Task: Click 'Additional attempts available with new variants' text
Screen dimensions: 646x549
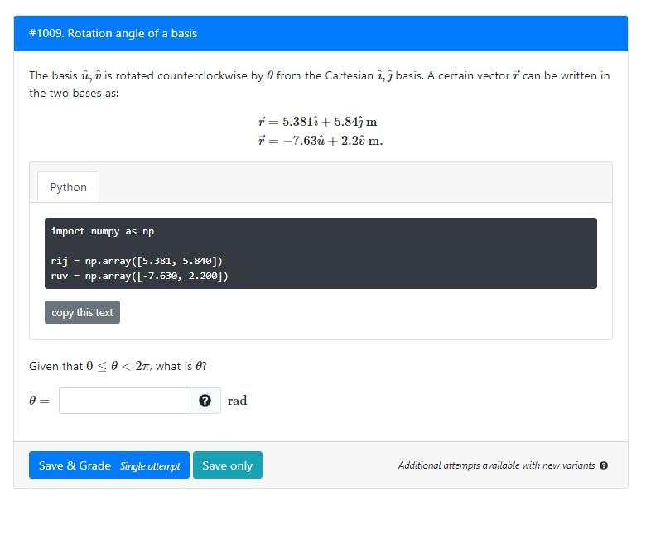Action: (x=496, y=465)
